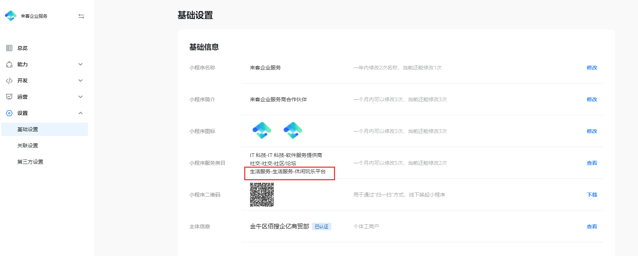Collapse the 设置 menu chevron
Viewport: 638px width, 256px height.
(81, 113)
